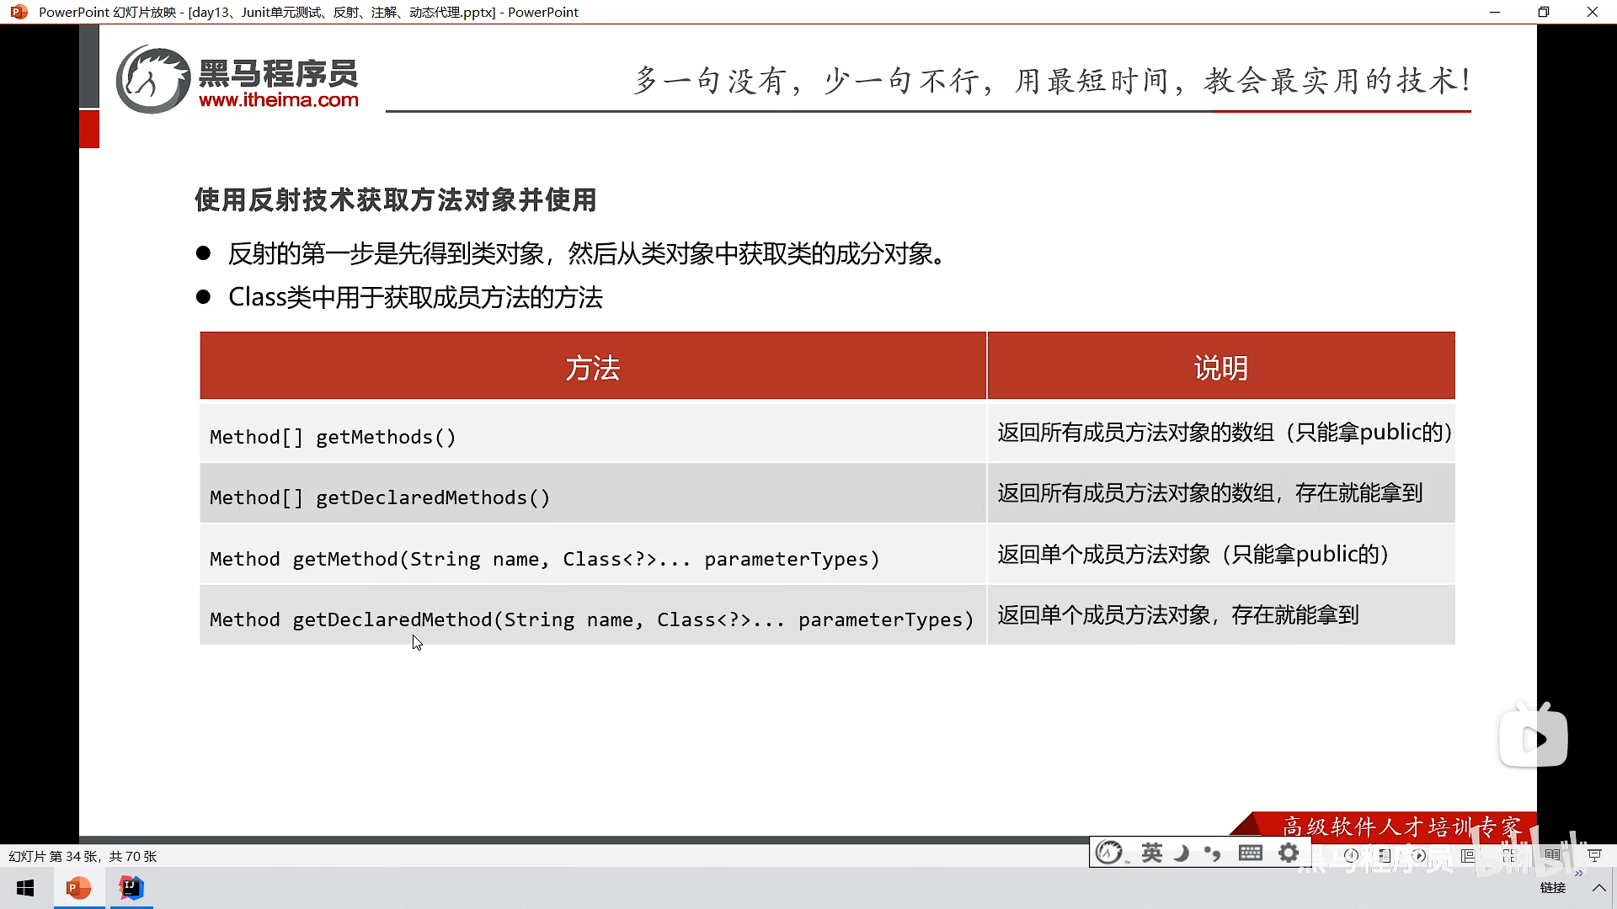1617x909 pixels.
Task: Switch to the PowerPoint taskbar app
Action: pyautogui.click(x=79, y=888)
